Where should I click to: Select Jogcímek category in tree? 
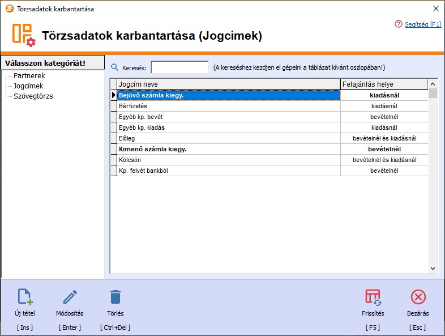[x=28, y=86]
